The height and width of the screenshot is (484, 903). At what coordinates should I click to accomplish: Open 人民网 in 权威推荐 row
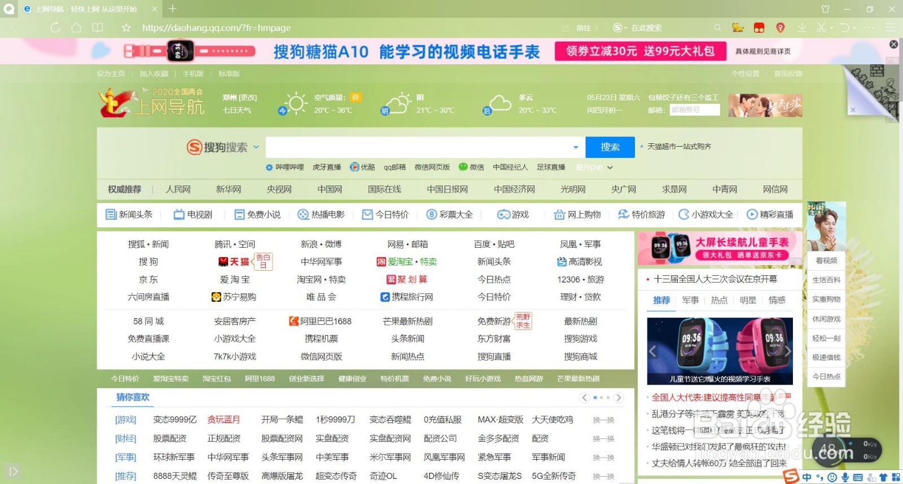point(178,189)
